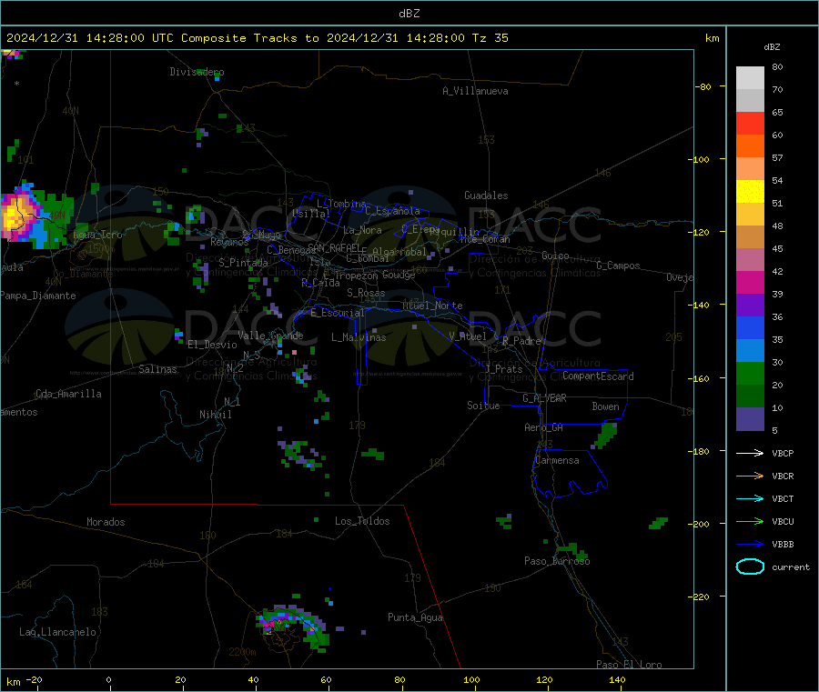This screenshot has width=819, height=692.
Task: Click the Punta_Agua map label
Action: tap(415, 617)
